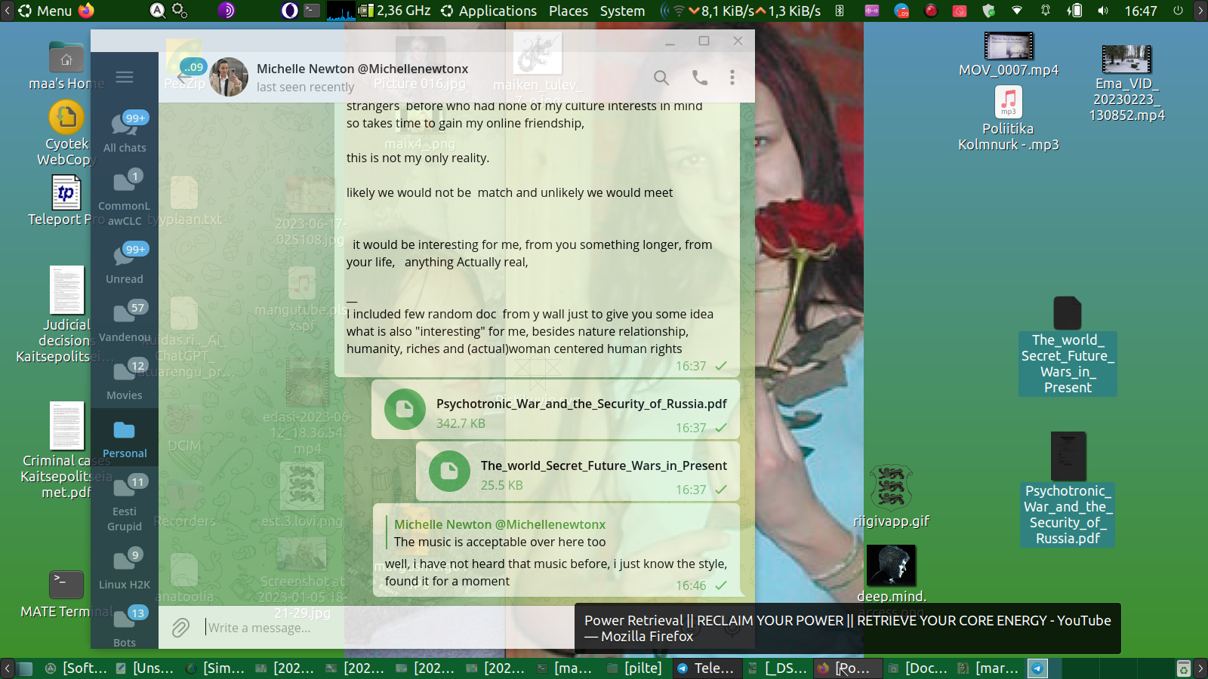Select the Vandenou chat folder
Image resolution: width=1208 pixels, height=679 pixels.
pyautogui.click(x=125, y=321)
